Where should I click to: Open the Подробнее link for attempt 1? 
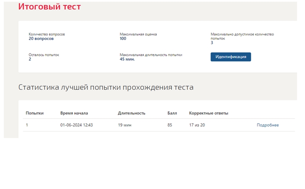(268, 125)
